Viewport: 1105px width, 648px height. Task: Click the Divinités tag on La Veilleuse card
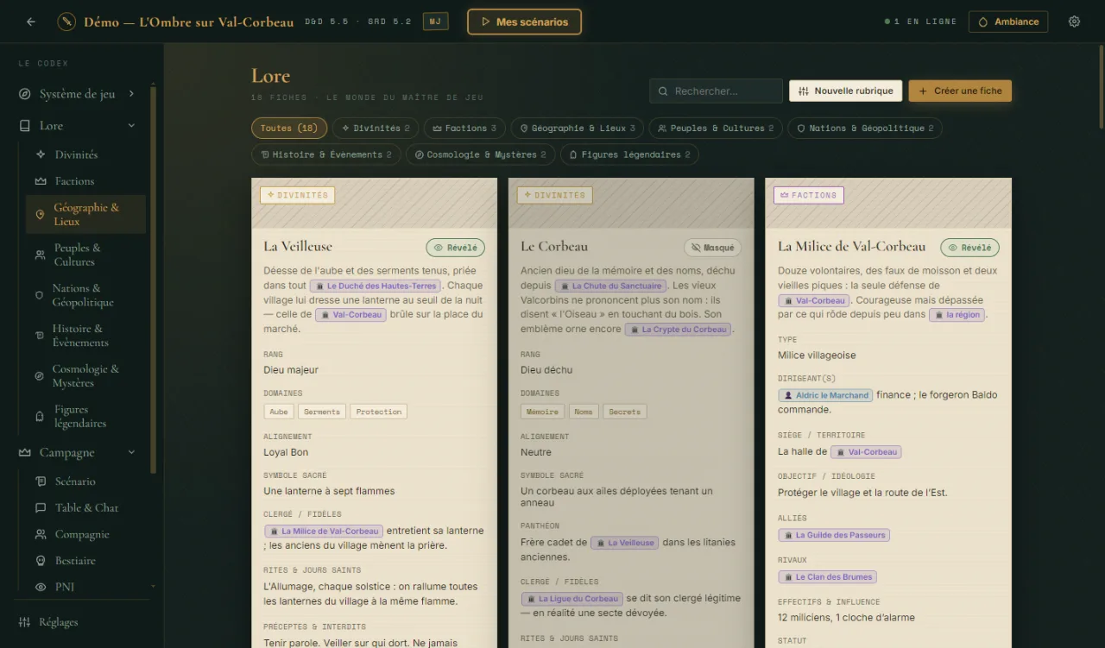point(297,195)
